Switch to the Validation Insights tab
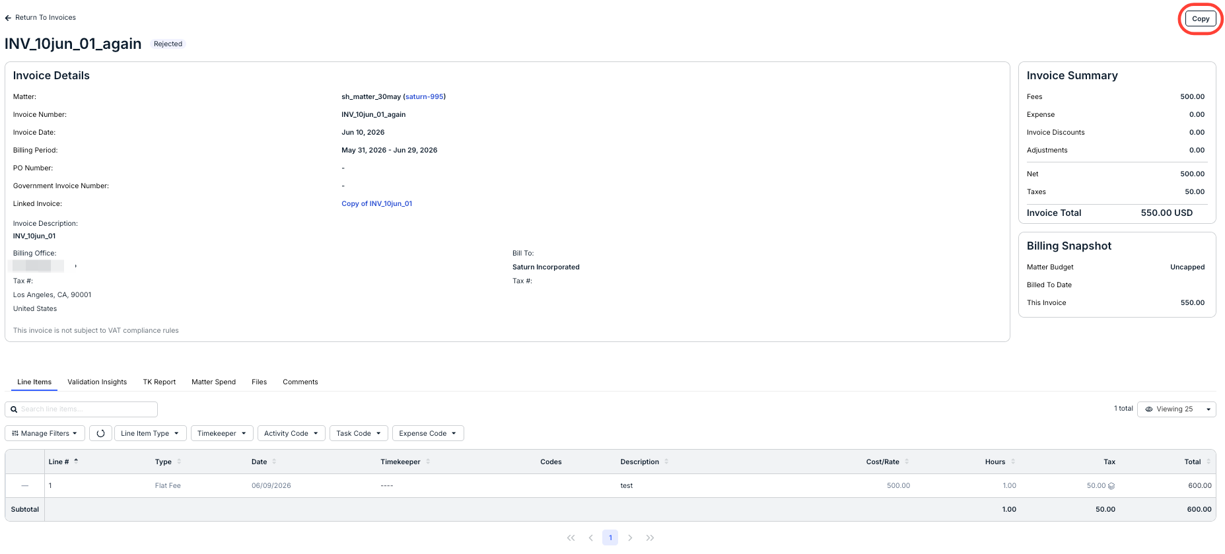 click(x=97, y=382)
